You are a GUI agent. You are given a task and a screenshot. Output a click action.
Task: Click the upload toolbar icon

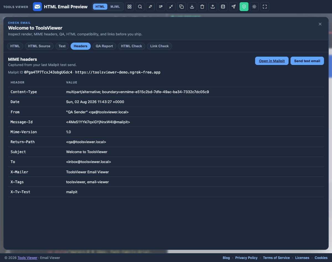213,7
